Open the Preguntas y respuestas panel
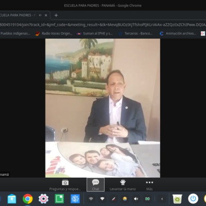This screenshot has width=206, height=206. coord(65,185)
